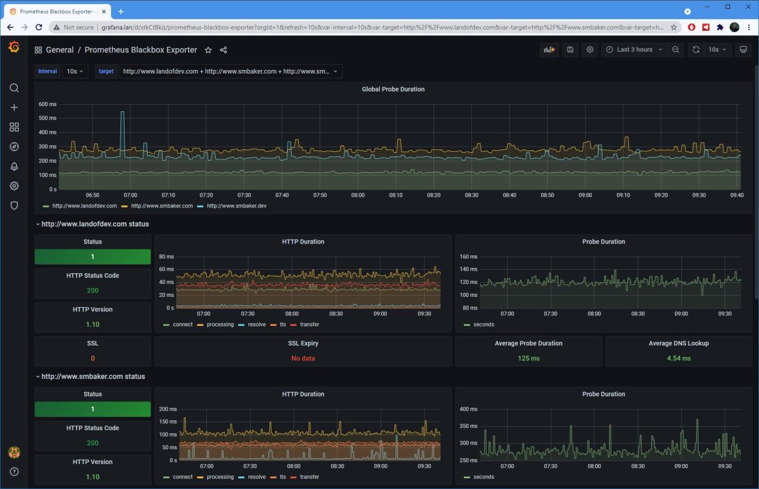Open the browser extensions puzzle icon
The image size is (759, 489).
pos(720,27)
